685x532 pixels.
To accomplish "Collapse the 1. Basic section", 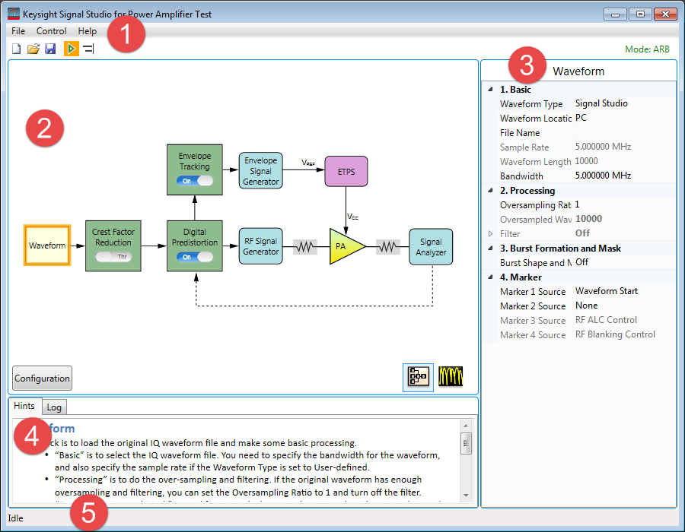I will [x=491, y=90].
